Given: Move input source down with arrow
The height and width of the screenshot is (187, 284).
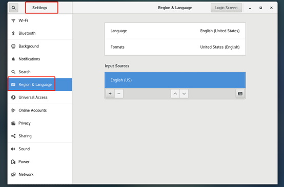Looking at the screenshot, I should pyautogui.click(x=184, y=93).
